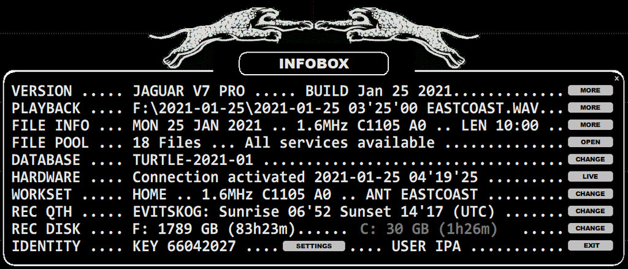Click the "MON 25 JAN 2021" date

pyautogui.click(x=197, y=126)
